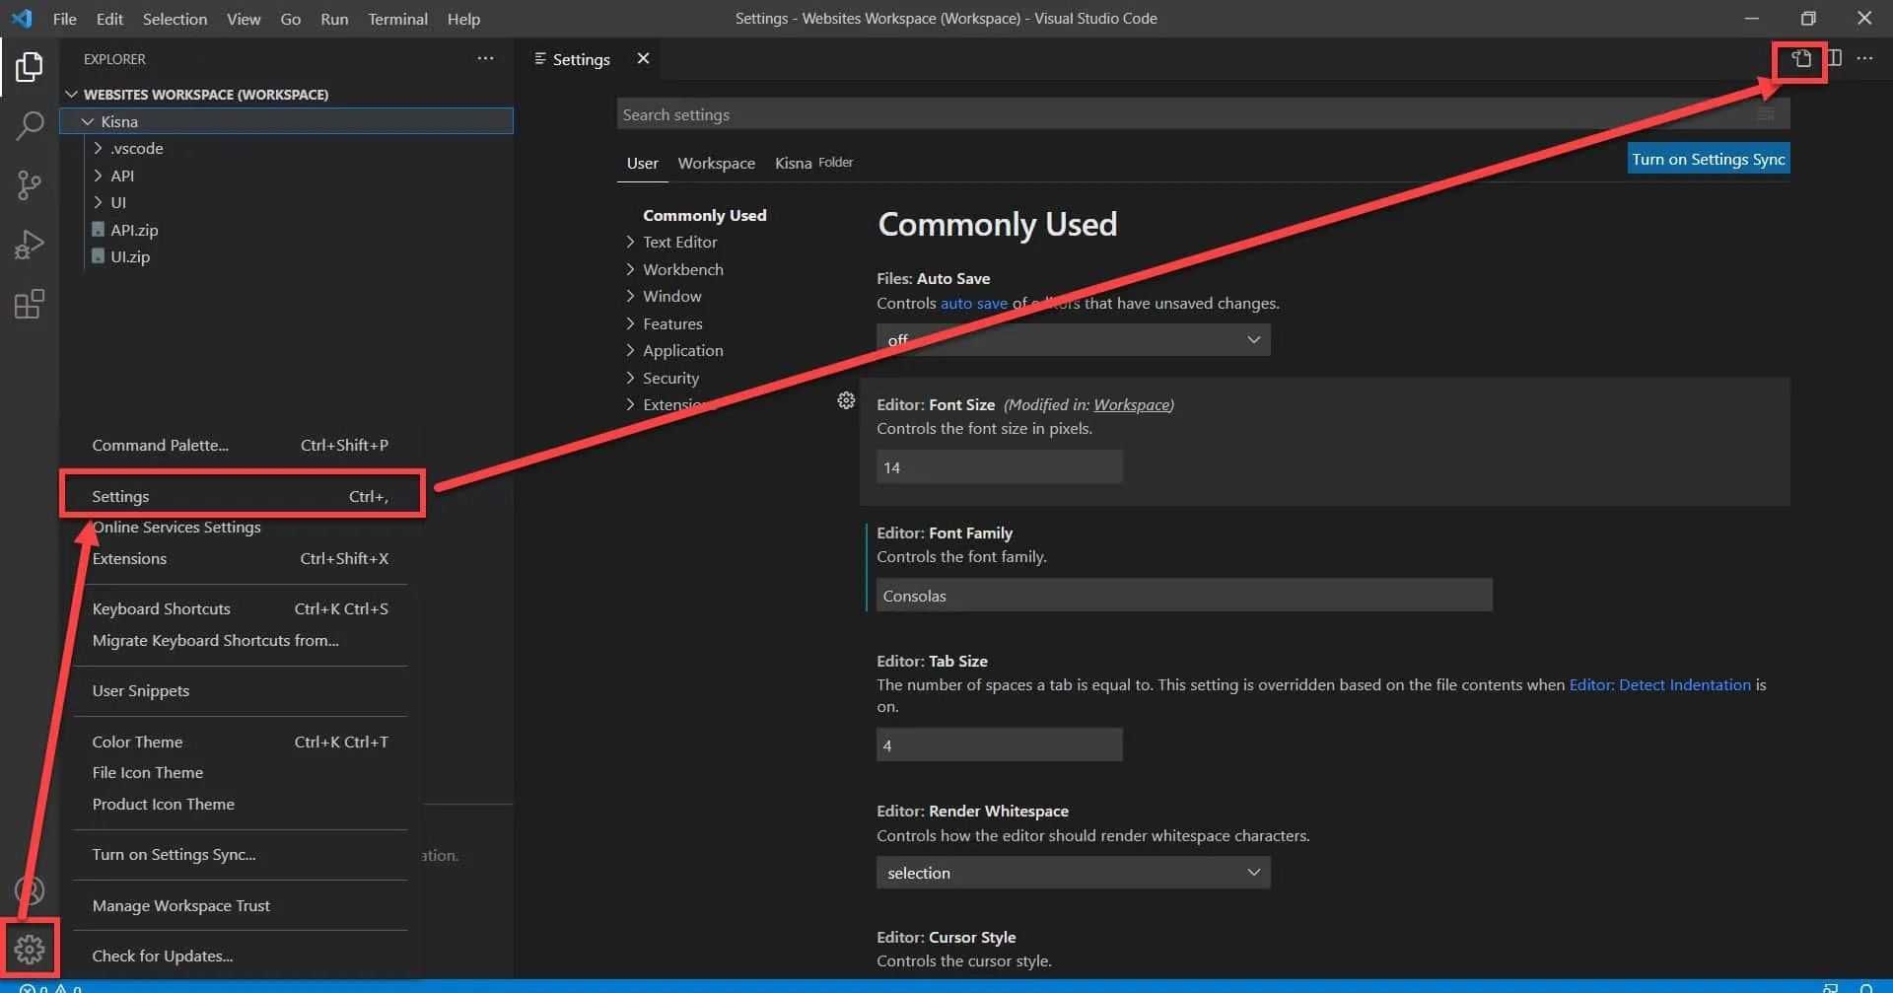Open the Source Control view
The image size is (1893, 993).
[30, 184]
